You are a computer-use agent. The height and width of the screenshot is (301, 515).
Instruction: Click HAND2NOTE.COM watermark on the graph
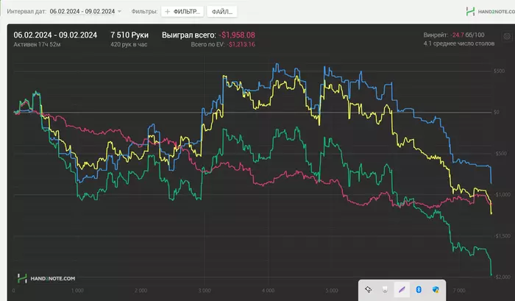point(46,278)
